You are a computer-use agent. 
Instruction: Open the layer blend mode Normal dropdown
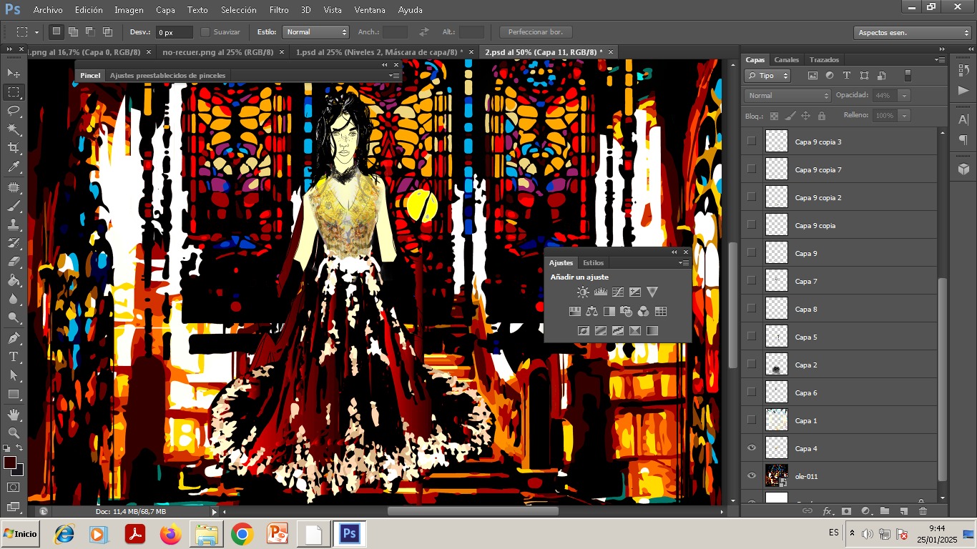787,95
